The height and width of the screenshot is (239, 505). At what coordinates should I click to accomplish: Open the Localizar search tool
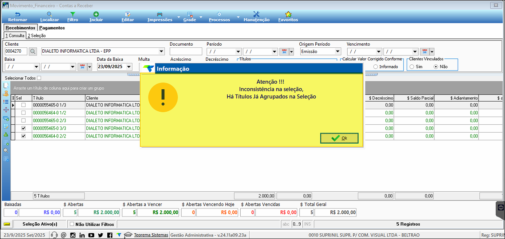pyautogui.click(x=49, y=14)
